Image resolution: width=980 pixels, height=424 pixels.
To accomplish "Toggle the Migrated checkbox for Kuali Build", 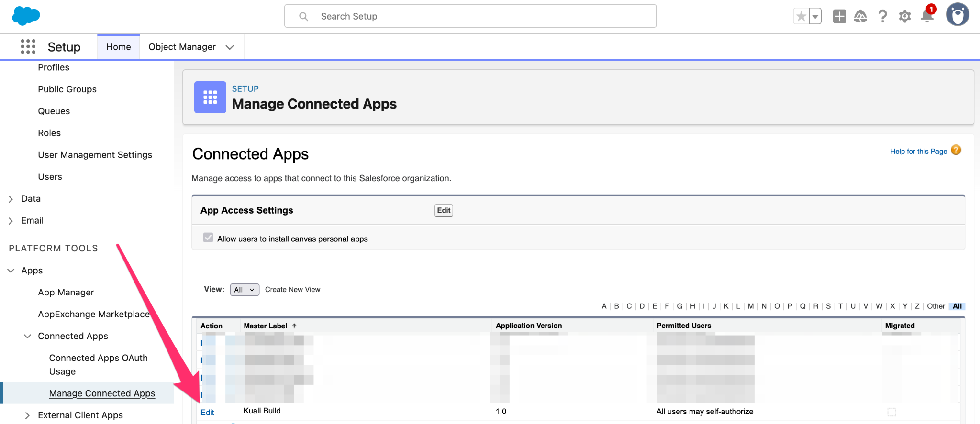I will coord(891,412).
